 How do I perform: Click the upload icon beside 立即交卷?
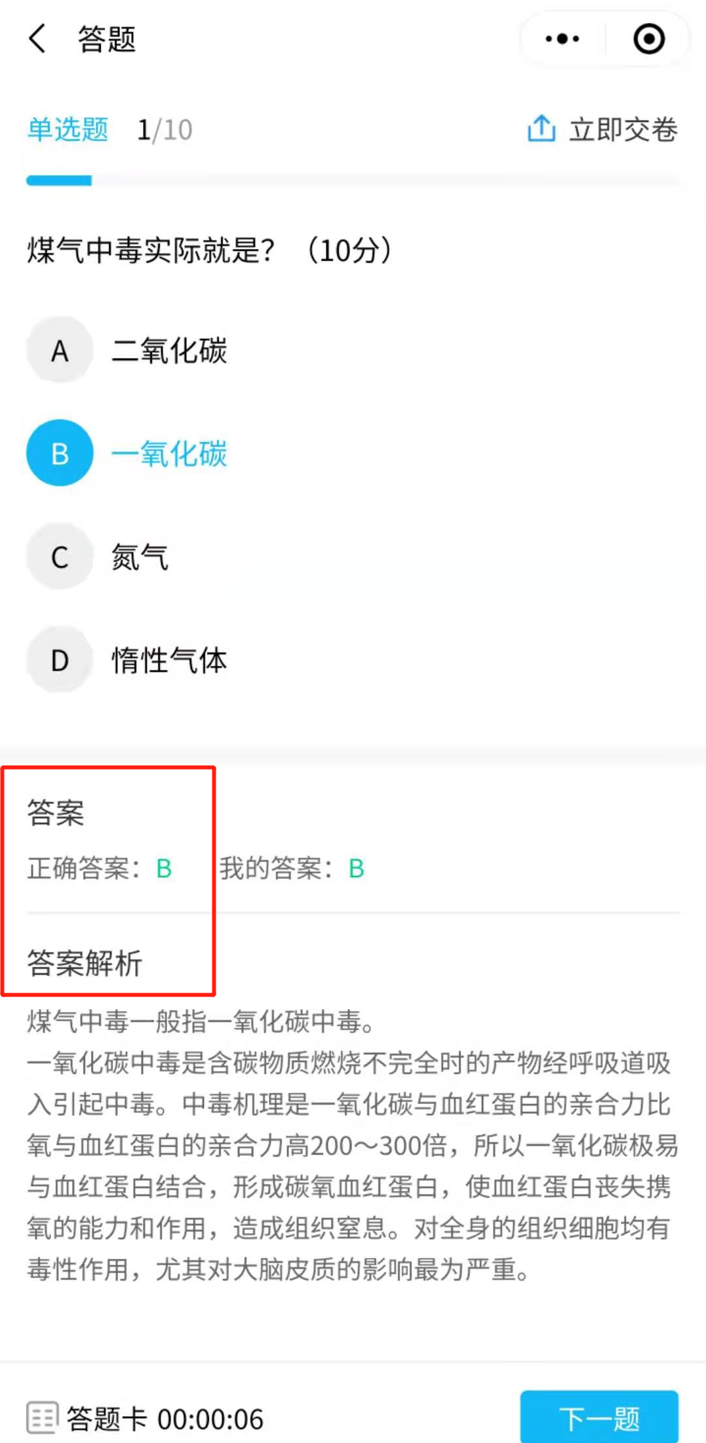(x=541, y=128)
